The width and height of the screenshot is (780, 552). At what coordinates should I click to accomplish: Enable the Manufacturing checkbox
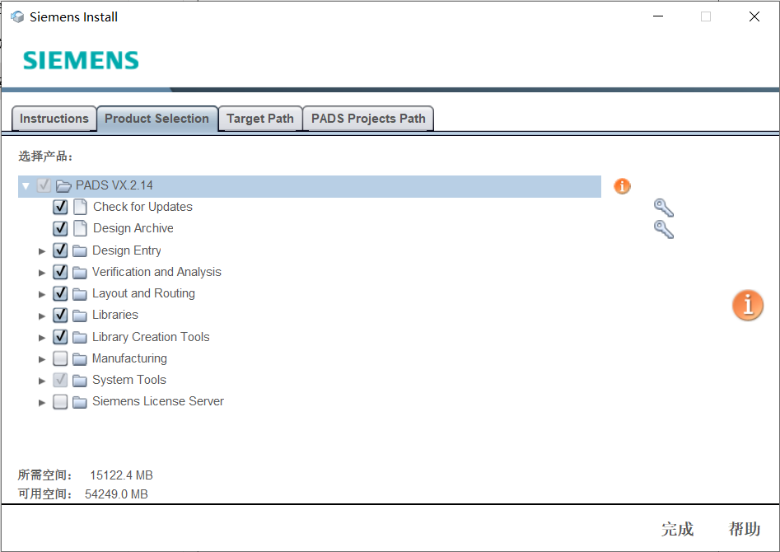(60, 358)
